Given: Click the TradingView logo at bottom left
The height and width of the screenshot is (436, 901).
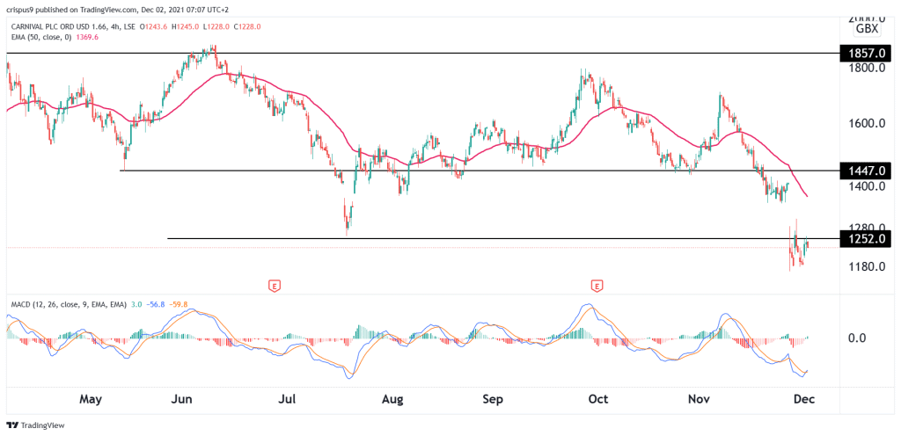Looking at the screenshot, I should coord(35,425).
